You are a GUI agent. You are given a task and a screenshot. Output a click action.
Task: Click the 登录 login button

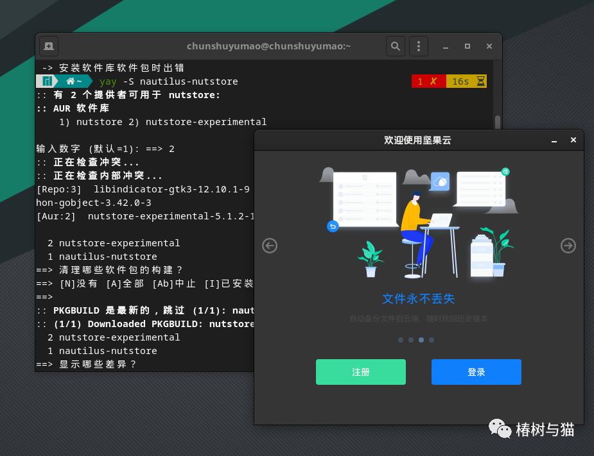tap(476, 372)
